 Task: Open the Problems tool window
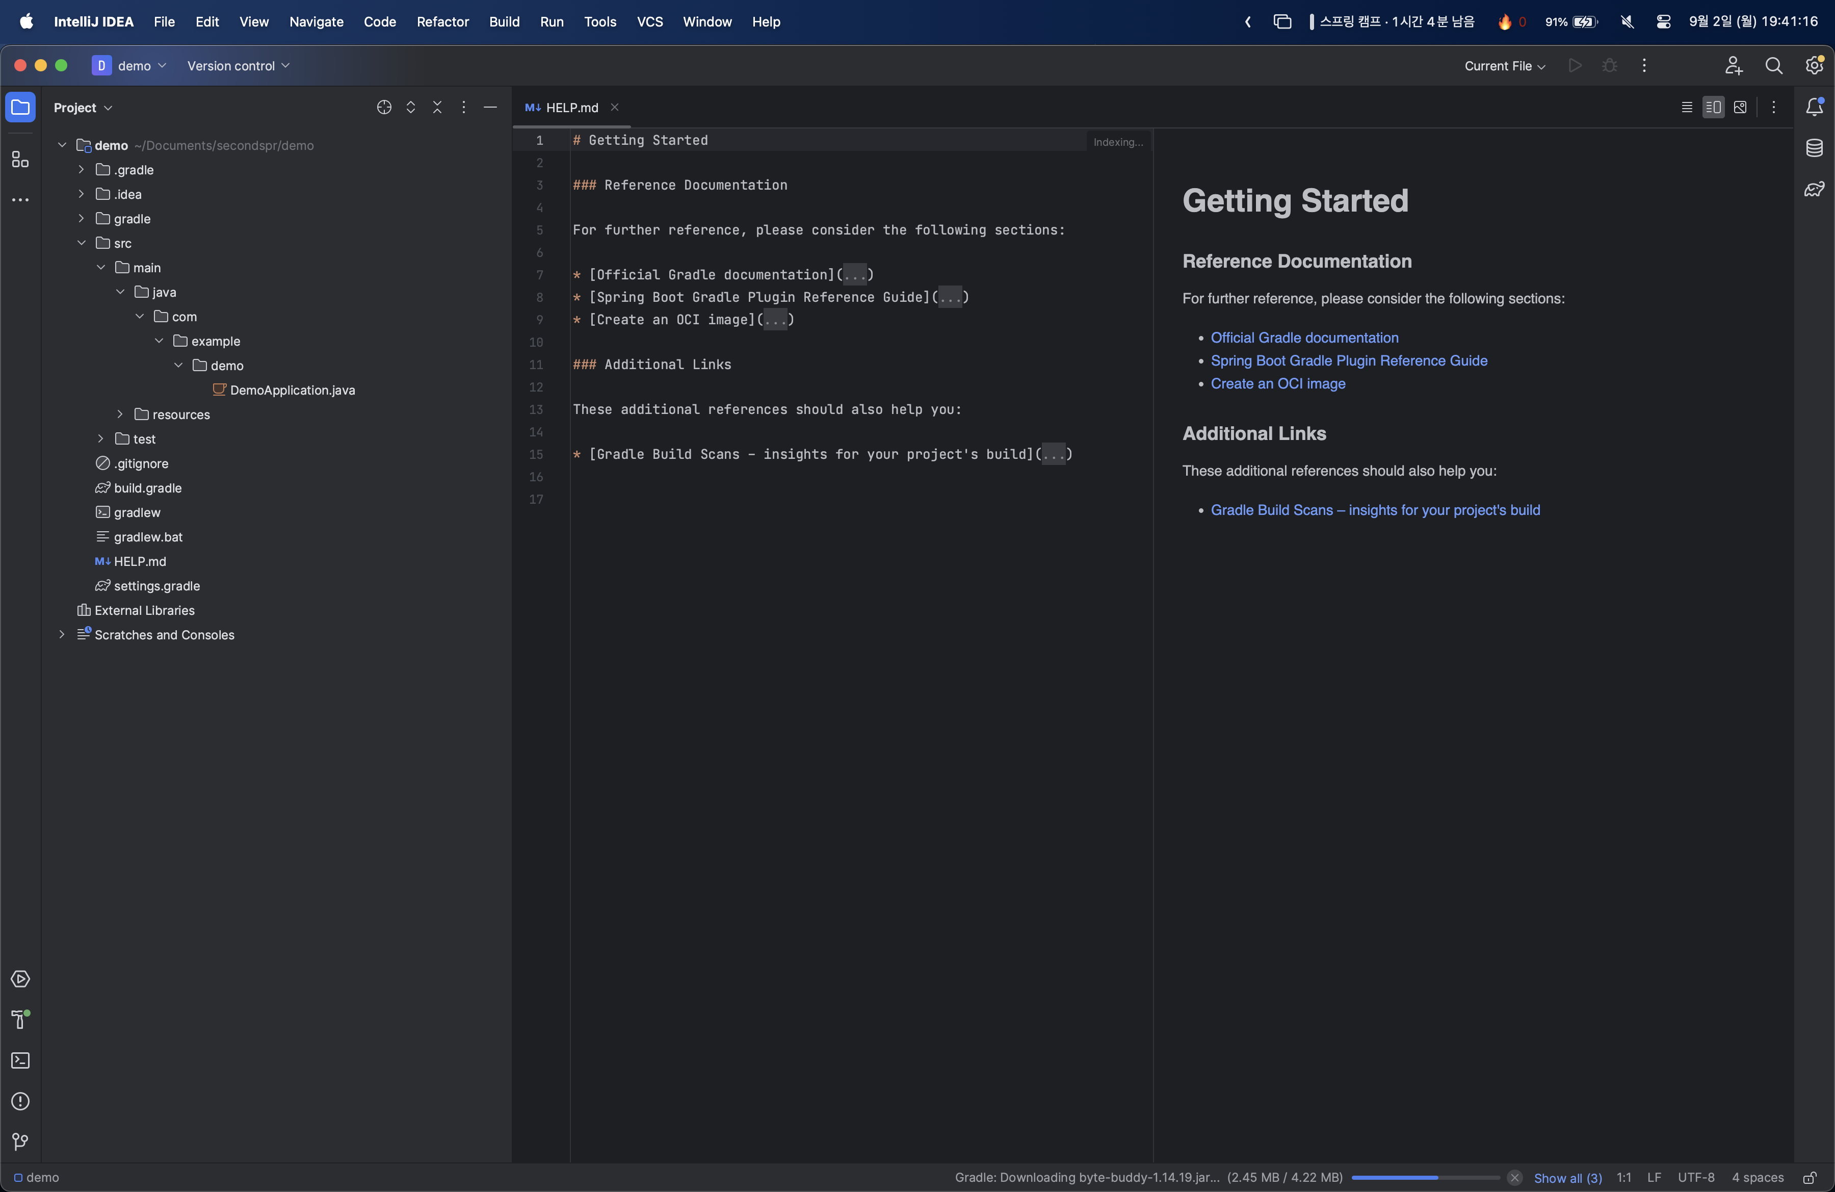coord(21,1101)
